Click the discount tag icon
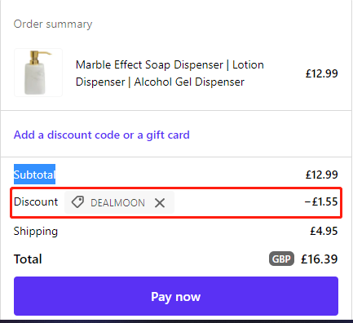 [x=77, y=202]
